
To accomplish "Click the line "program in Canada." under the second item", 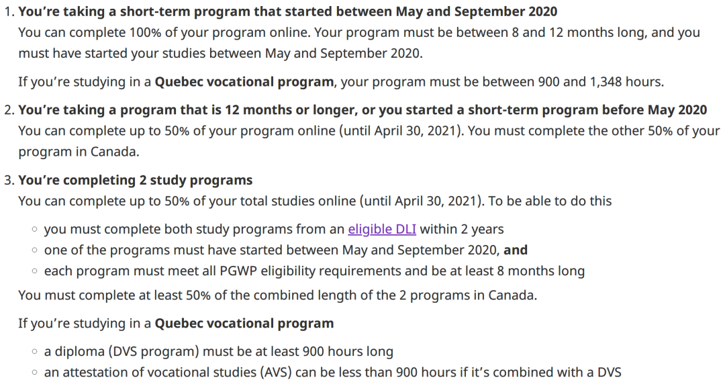I will 79,152.
